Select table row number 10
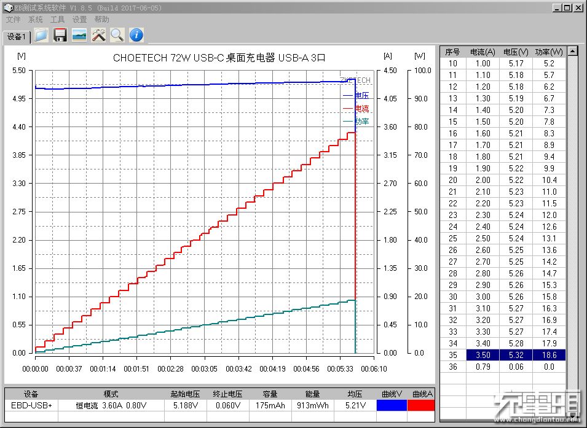 click(503, 64)
